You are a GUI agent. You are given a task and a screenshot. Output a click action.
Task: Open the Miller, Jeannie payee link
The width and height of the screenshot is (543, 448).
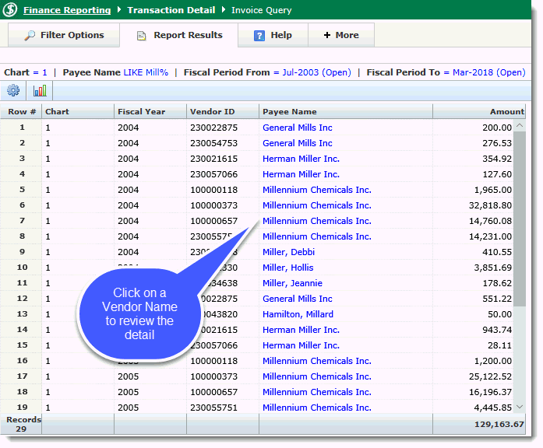pos(292,283)
